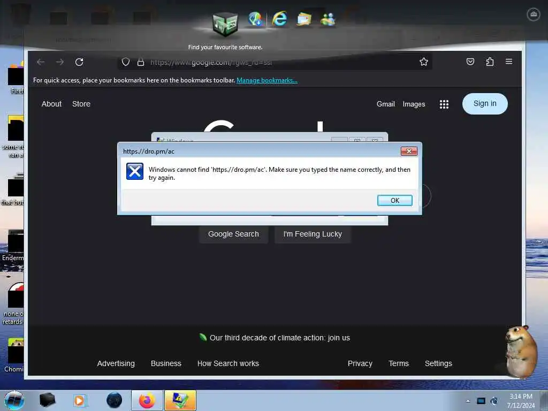The image size is (548, 411).
Task: Open the Manage bookmarks link
Action: [x=267, y=80]
